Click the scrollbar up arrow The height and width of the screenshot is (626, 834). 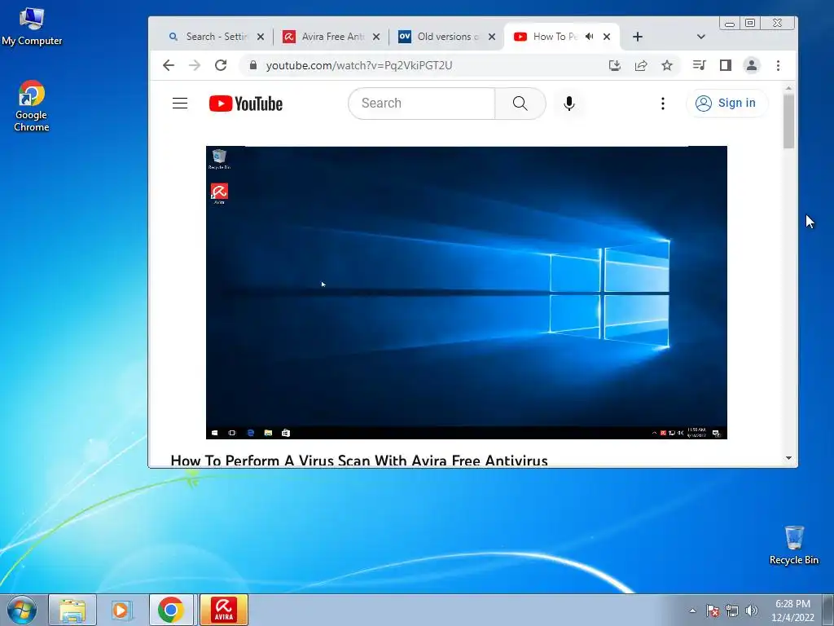[x=788, y=88]
